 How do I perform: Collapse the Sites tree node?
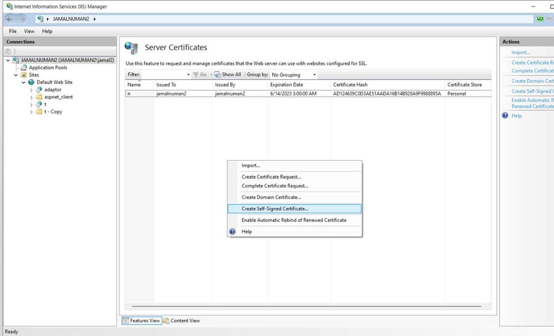(16, 75)
